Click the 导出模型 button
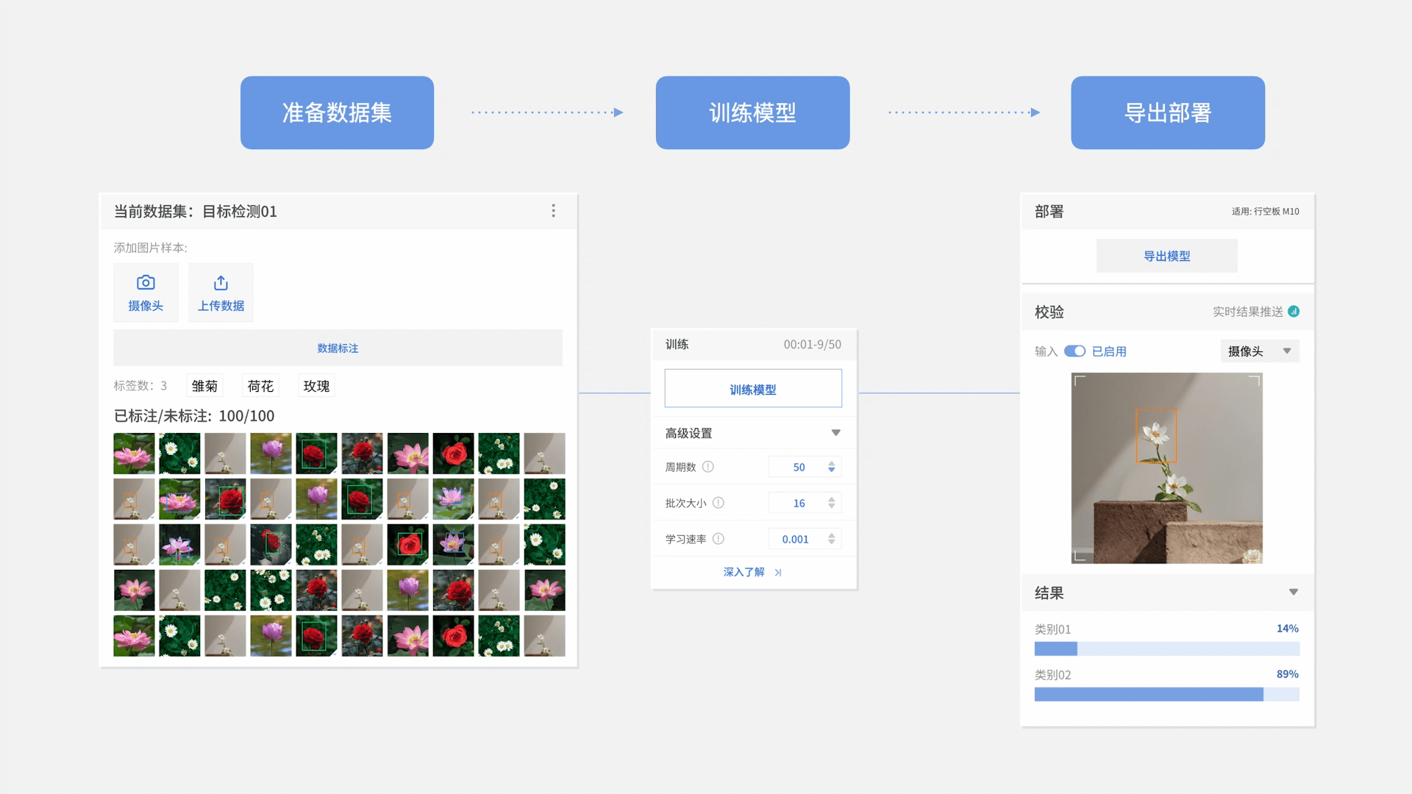This screenshot has width=1412, height=794. [1166, 256]
